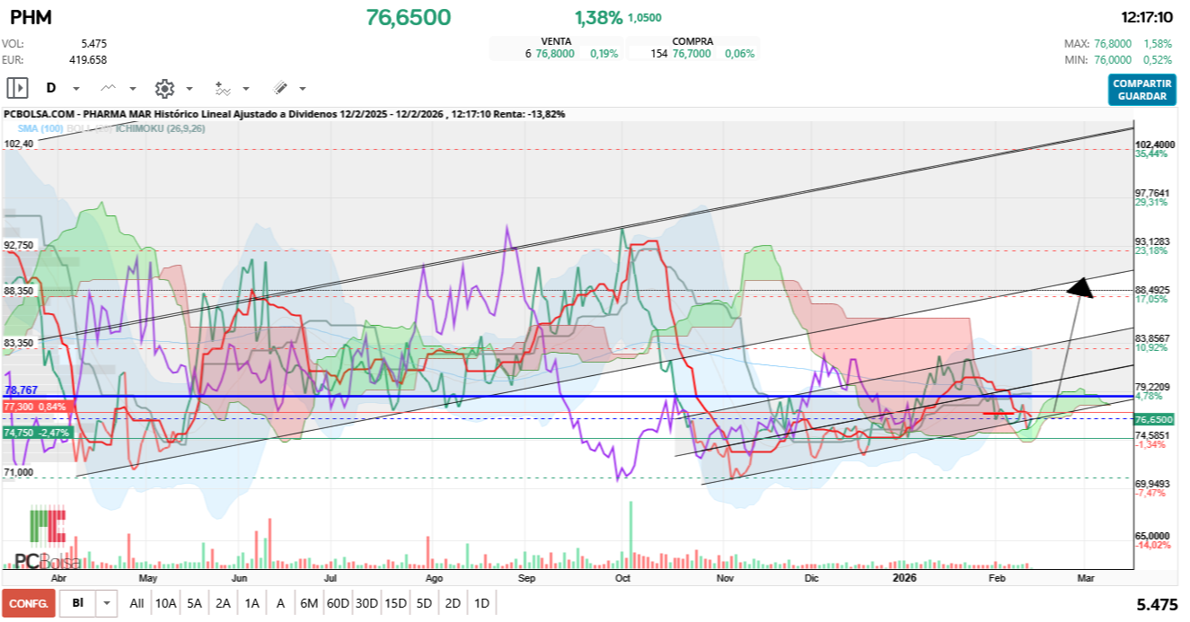1190x622 pixels.
Task: Click the COMPARTIR GUARDAR button
Action: 1142,90
